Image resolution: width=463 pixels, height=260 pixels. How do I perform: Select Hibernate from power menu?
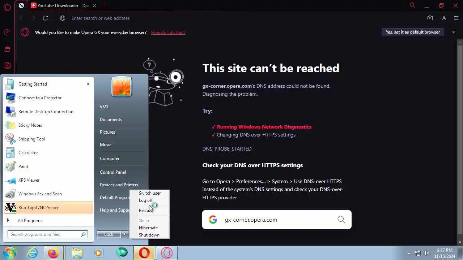click(x=150, y=228)
